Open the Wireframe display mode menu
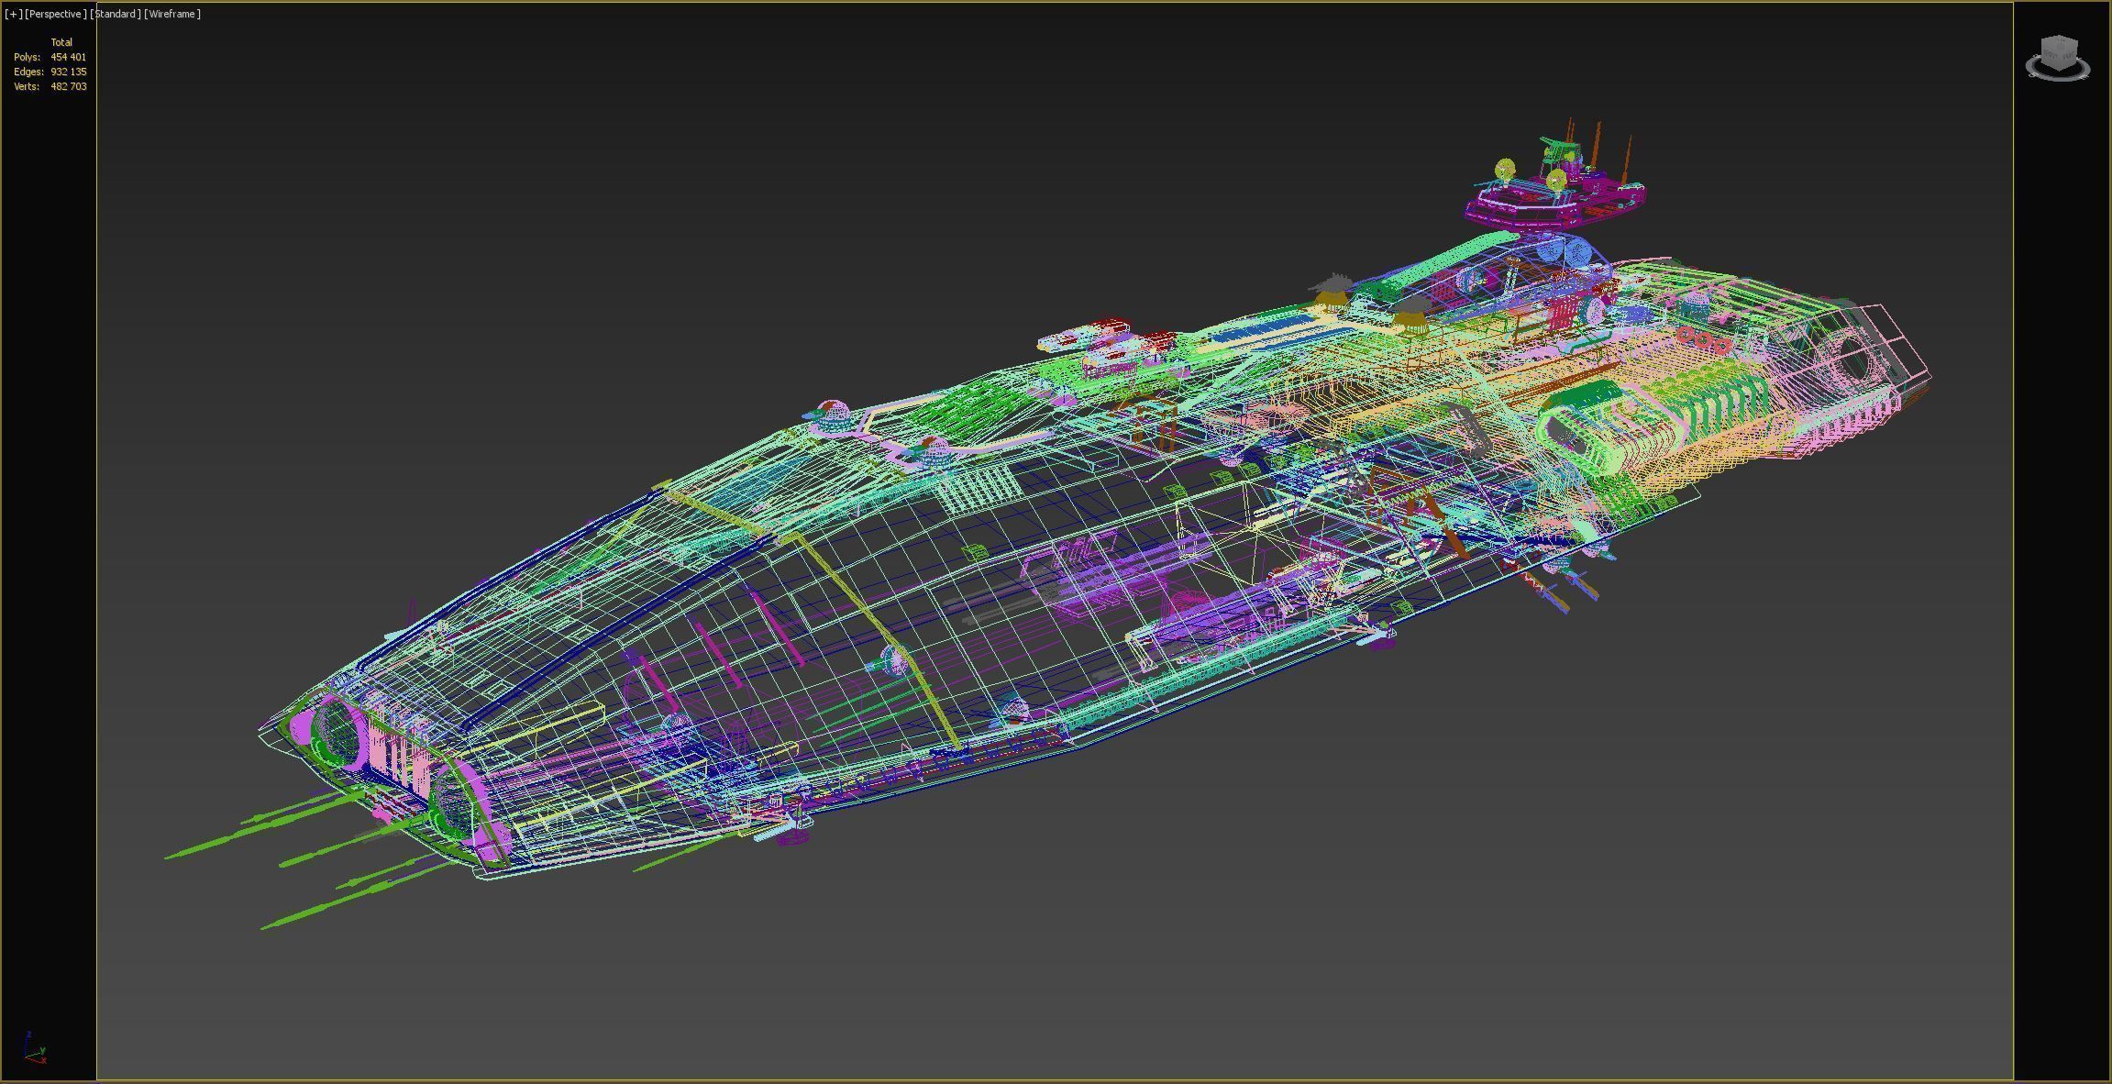 coord(172,14)
